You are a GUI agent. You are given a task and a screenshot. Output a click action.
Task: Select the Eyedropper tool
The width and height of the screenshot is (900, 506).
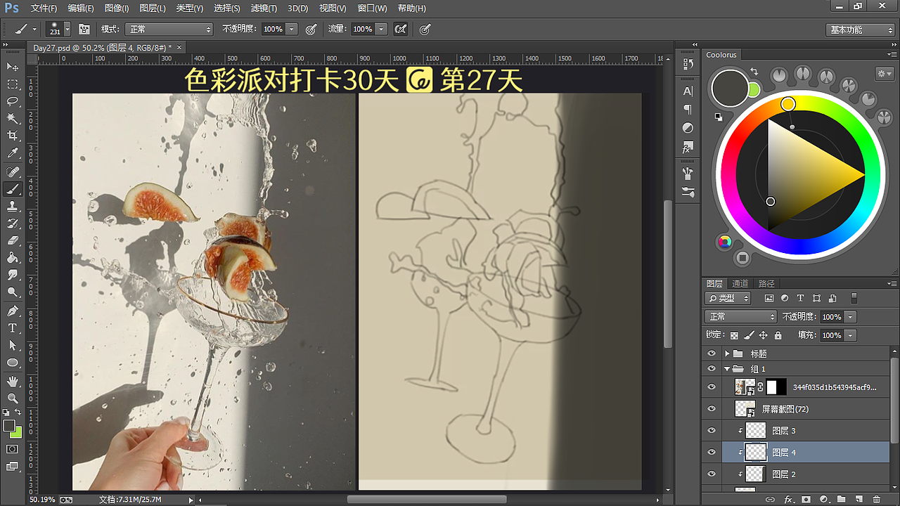(13, 153)
